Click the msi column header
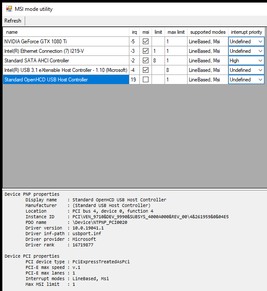 pos(146,32)
